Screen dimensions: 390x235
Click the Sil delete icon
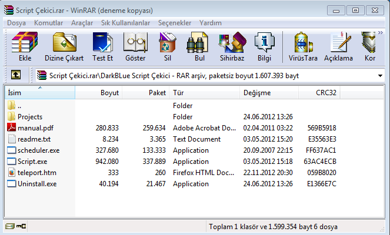[x=168, y=42]
